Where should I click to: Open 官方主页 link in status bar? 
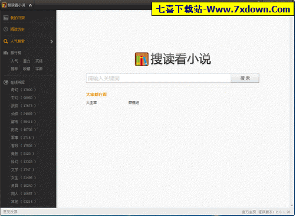[249, 212]
